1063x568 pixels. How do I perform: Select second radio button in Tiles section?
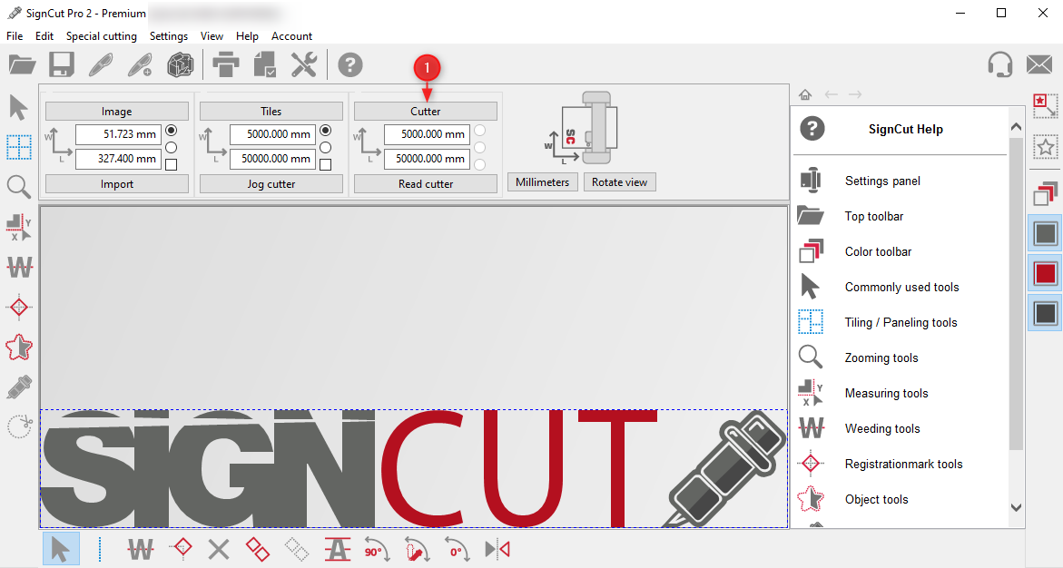pos(325,147)
